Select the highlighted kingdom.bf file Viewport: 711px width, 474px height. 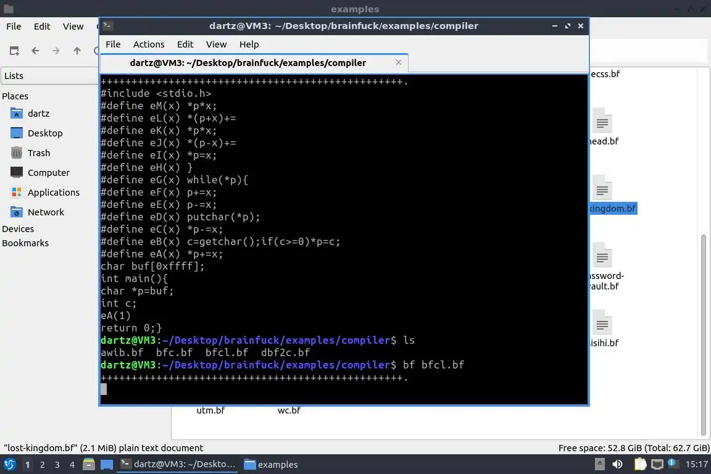point(613,209)
